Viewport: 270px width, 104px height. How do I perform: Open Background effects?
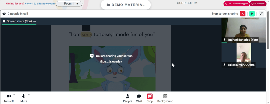[165, 99]
